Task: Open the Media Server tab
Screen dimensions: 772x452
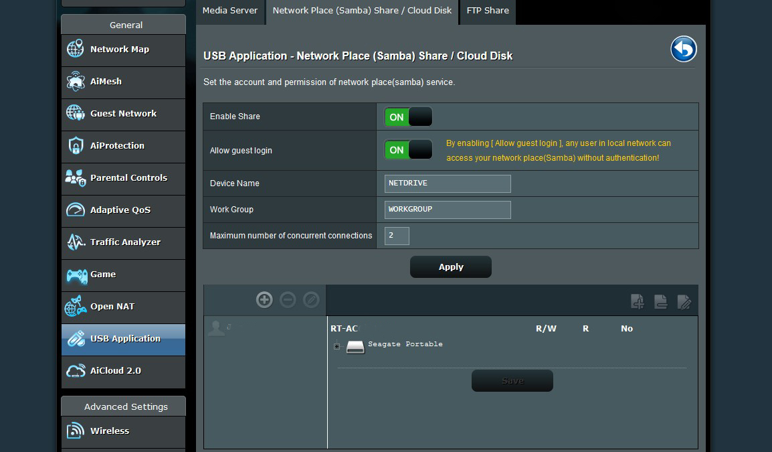Action: pyautogui.click(x=230, y=11)
